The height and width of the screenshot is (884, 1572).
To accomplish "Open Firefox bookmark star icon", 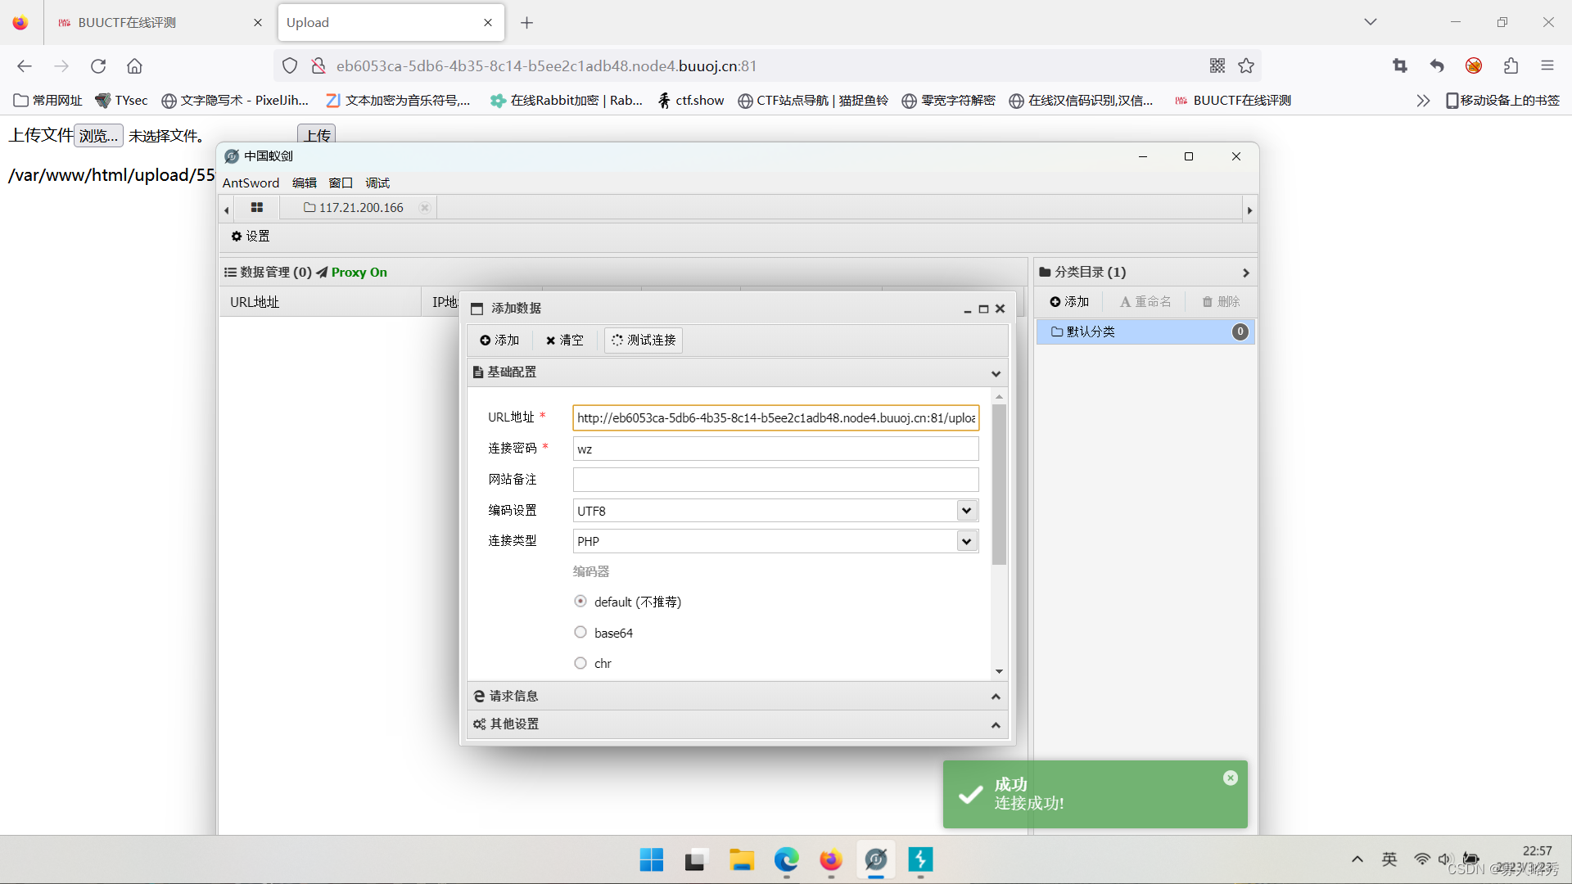I will click(1246, 66).
